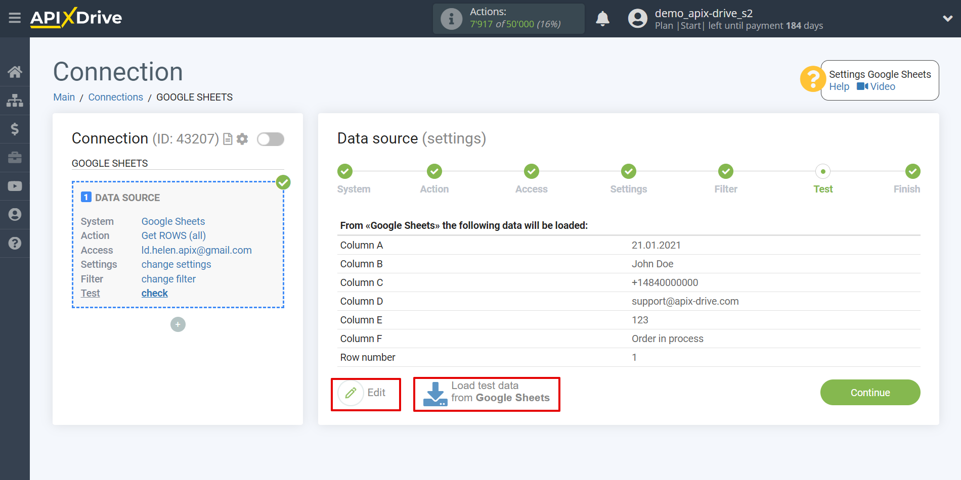Click data source green checkmark badge
The height and width of the screenshot is (480, 961).
[283, 182]
